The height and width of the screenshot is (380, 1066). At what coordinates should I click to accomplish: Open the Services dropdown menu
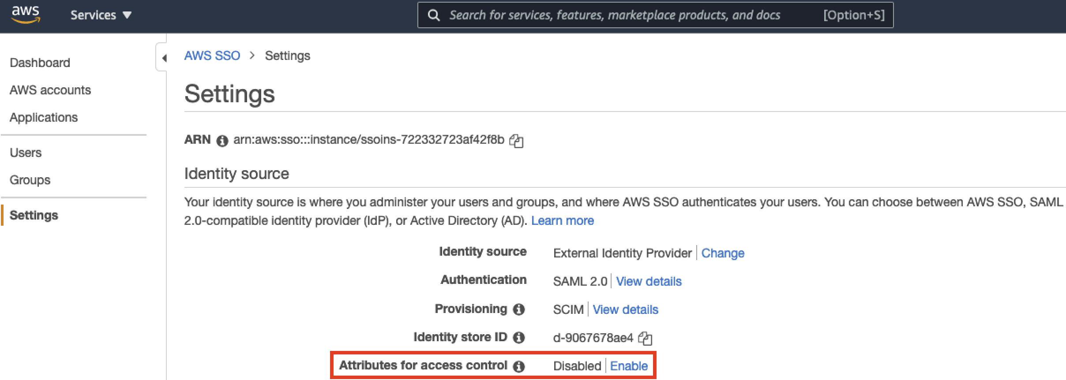point(101,15)
